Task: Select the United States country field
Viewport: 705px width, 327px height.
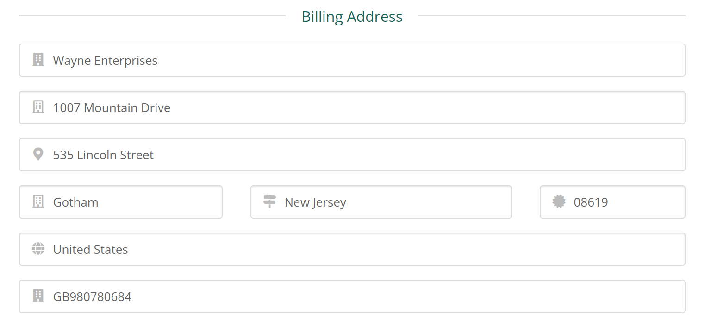Action: pos(352,249)
